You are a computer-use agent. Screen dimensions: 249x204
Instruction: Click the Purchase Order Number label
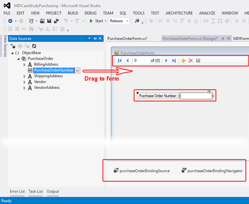coord(158,96)
